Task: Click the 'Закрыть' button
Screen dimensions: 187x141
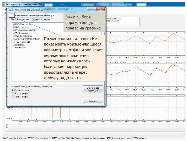Action: pos(93,101)
